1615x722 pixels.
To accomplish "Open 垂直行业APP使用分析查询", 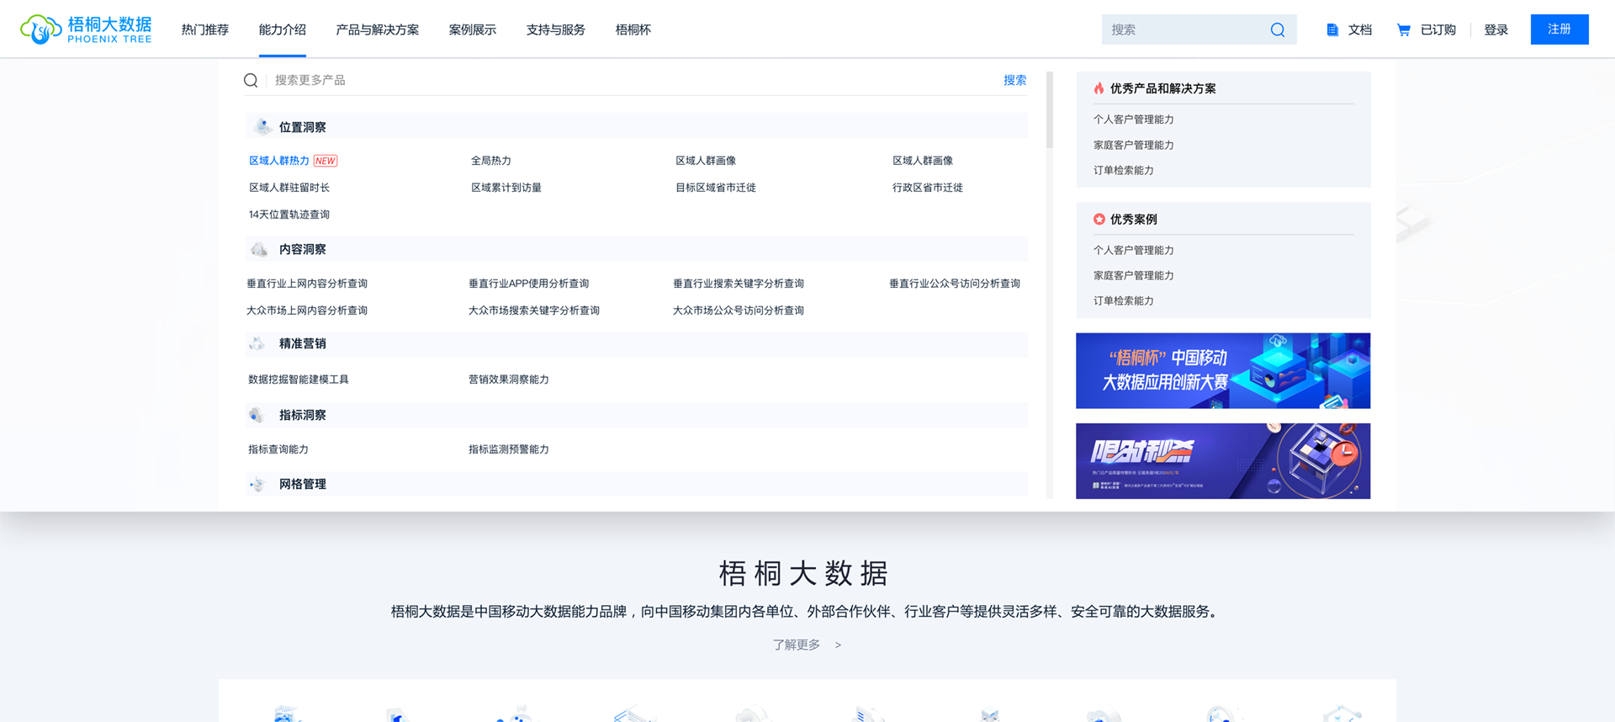I will click(x=529, y=284).
